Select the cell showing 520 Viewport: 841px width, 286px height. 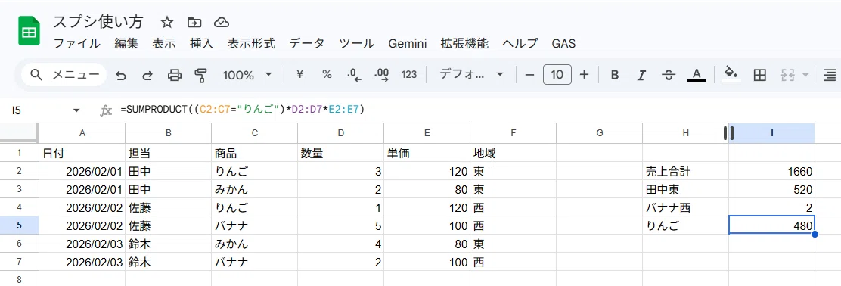(x=772, y=189)
